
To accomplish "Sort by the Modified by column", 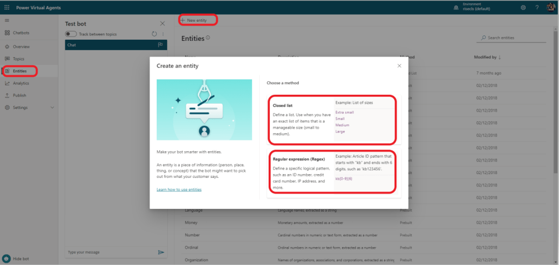I will coord(487,57).
